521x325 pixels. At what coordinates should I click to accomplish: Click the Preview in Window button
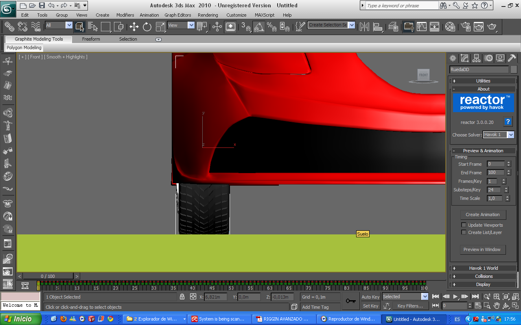coord(482,249)
